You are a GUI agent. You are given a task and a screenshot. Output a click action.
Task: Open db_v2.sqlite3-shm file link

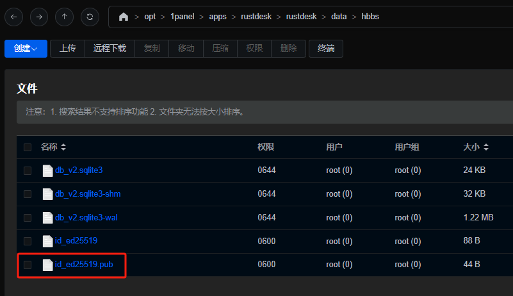[88, 194]
